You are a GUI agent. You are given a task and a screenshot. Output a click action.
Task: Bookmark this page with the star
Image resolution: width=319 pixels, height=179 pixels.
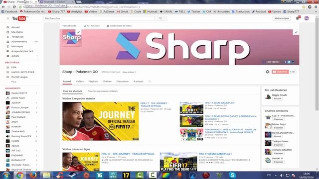[x=304, y=7]
